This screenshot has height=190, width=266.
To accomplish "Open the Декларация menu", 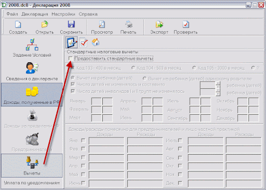I will pyautogui.click(x=35, y=14).
